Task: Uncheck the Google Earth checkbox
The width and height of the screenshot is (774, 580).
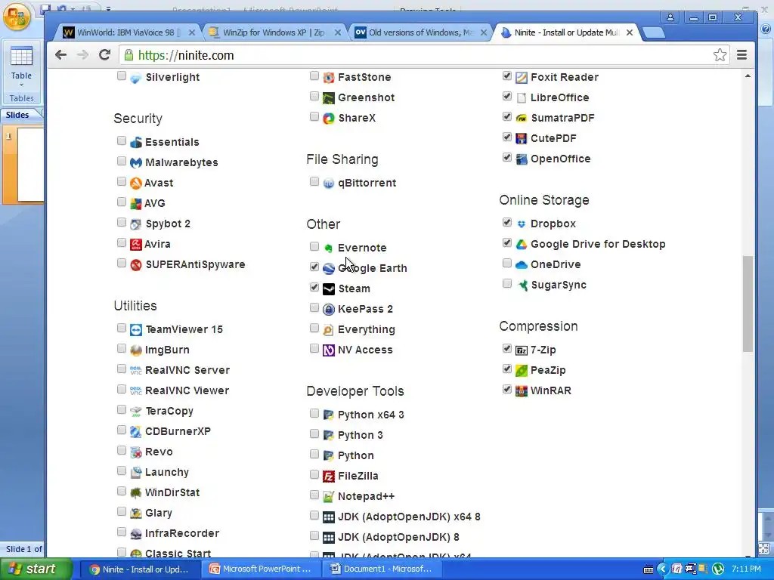Action: (314, 267)
